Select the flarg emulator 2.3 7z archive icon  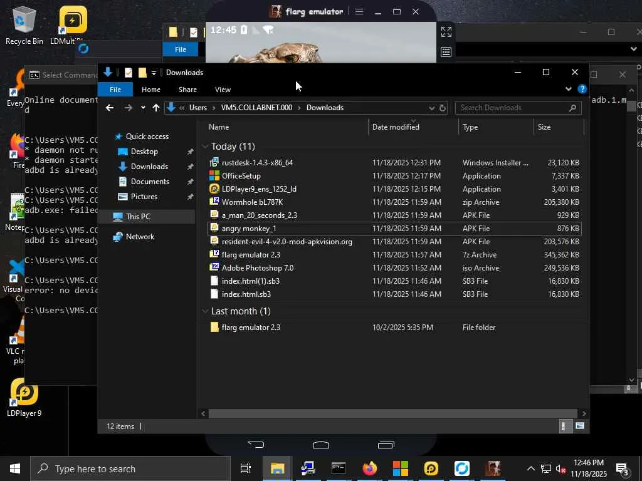(214, 254)
